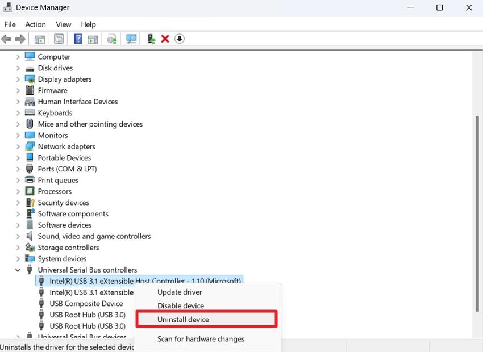Image resolution: width=483 pixels, height=352 pixels.
Task: Open Properties for selected device via toolbar
Action: pyautogui.click(x=59, y=39)
